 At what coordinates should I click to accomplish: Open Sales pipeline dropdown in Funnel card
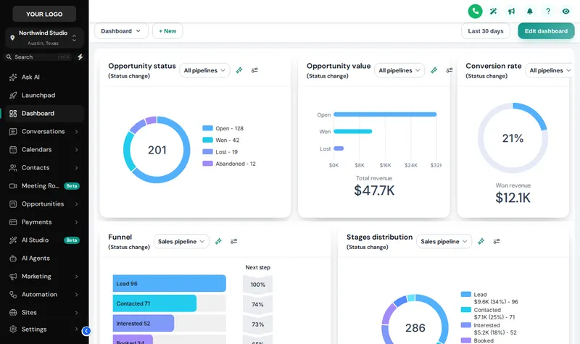coord(181,241)
